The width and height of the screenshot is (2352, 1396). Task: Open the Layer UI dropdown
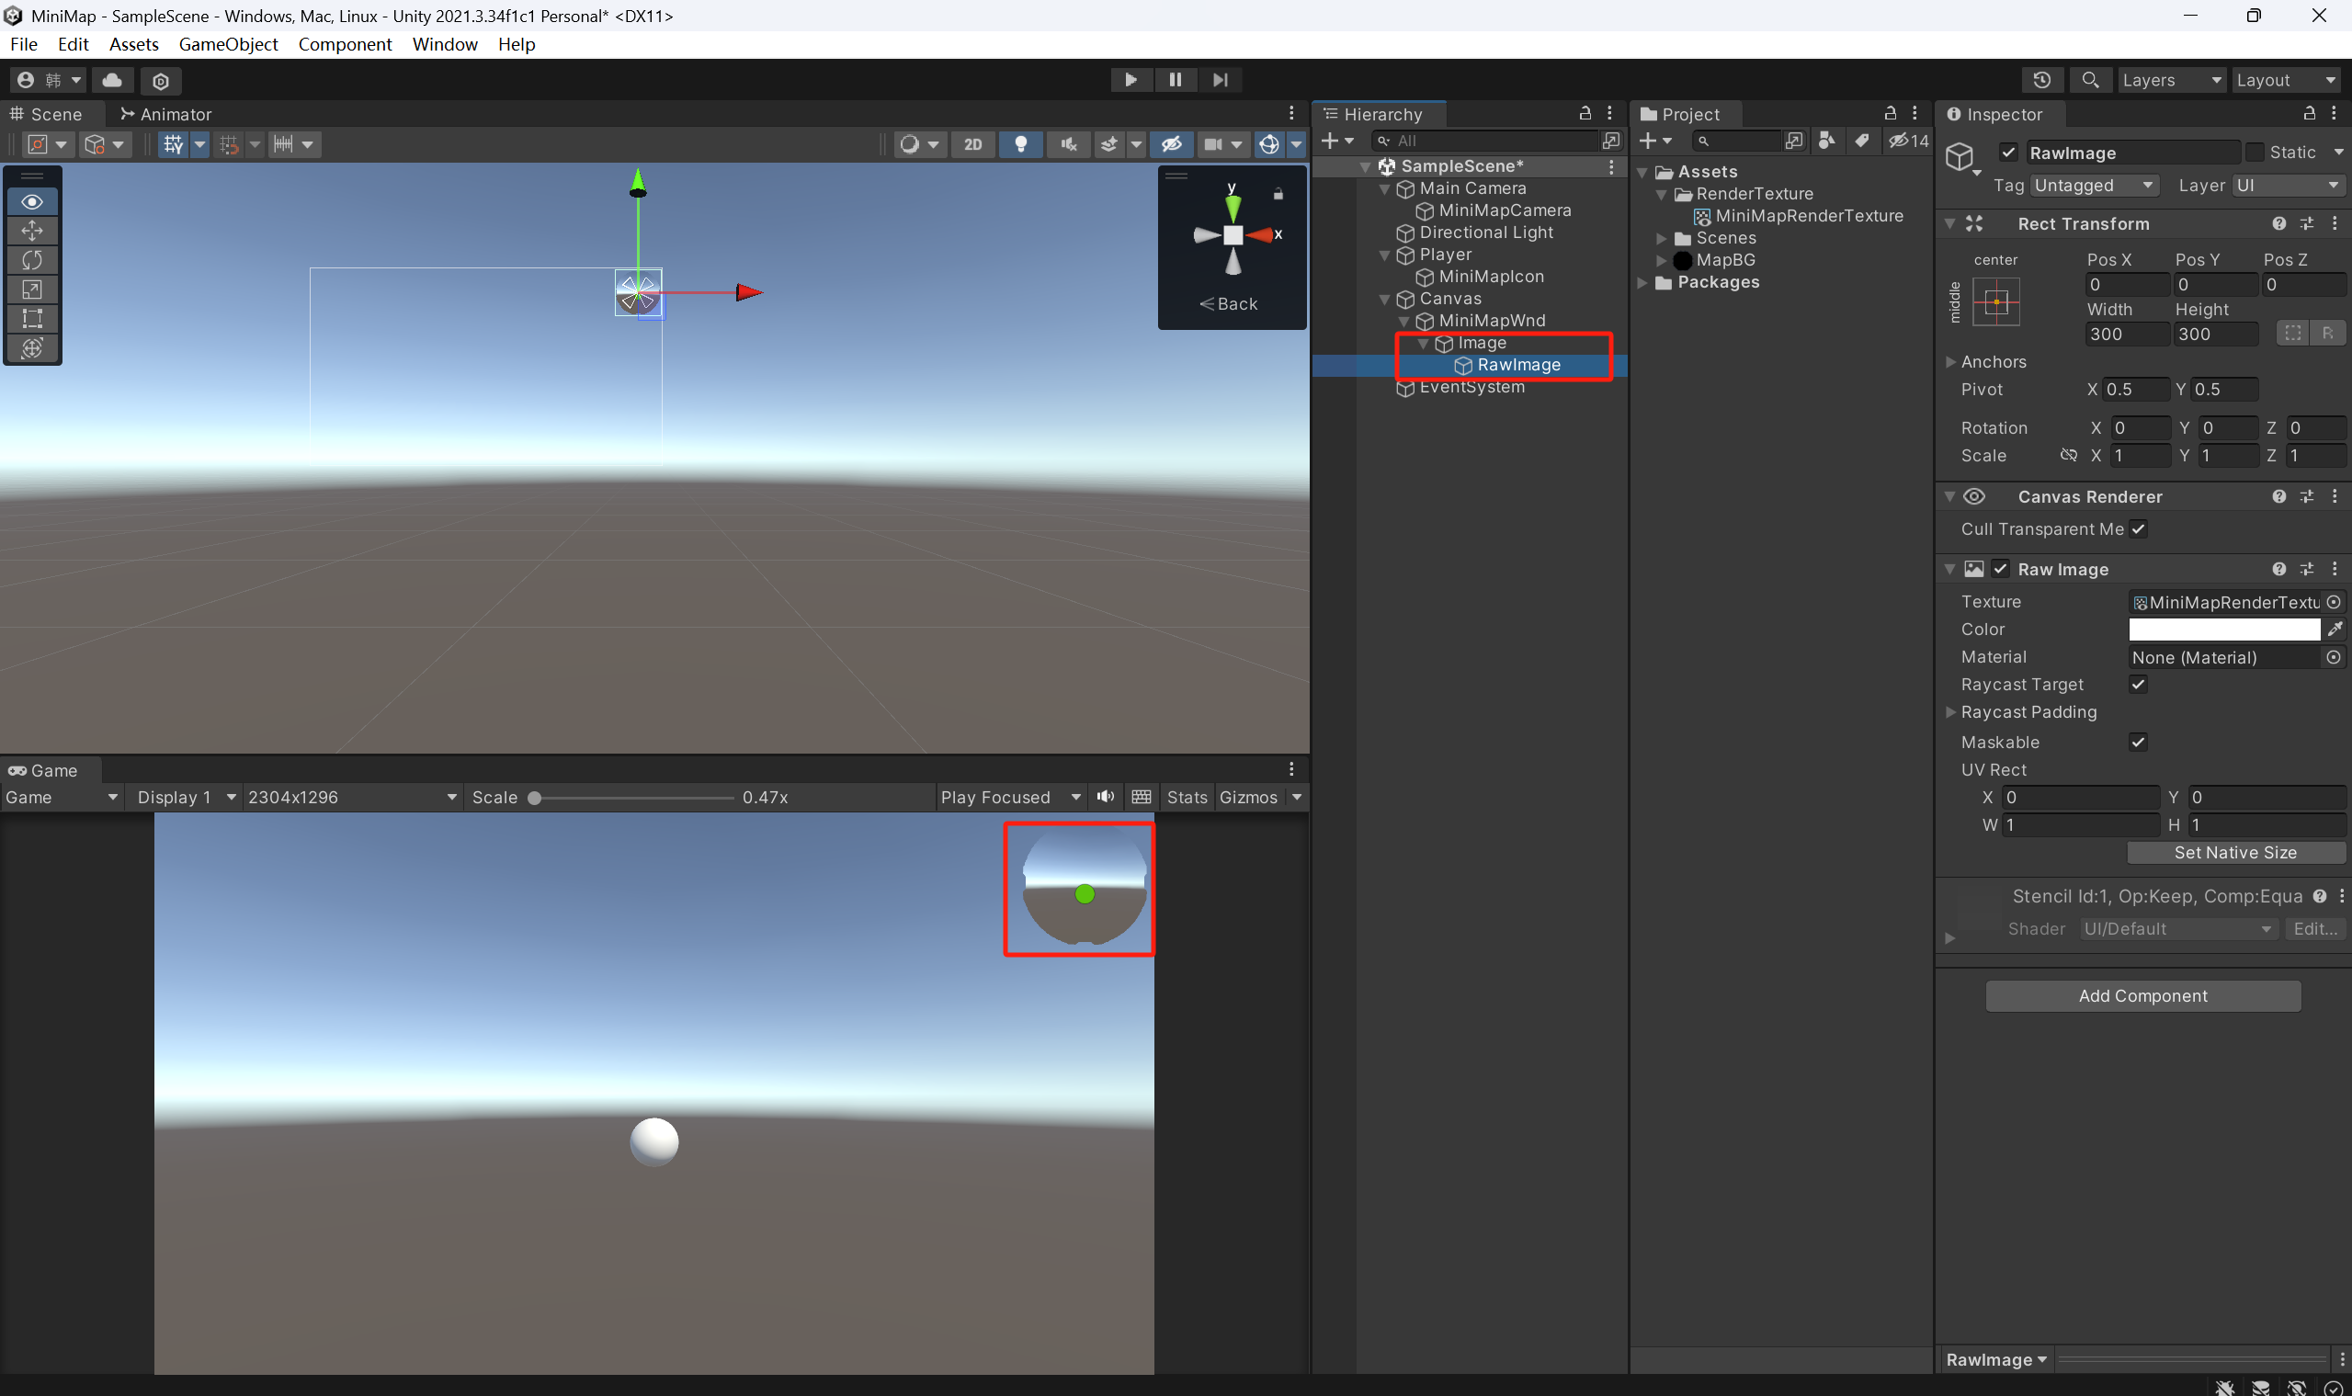(2286, 186)
